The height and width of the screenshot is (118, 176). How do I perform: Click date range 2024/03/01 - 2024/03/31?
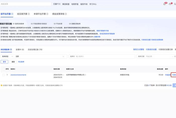(x=59, y=76)
